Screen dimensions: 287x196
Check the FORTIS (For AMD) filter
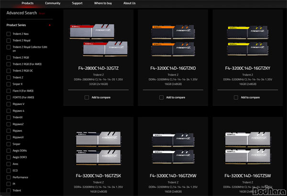click(x=9, y=97)
